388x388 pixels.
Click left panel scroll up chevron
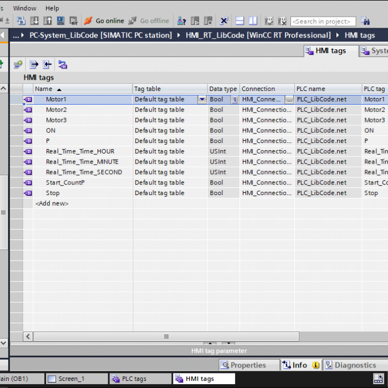tap(3, 88)
